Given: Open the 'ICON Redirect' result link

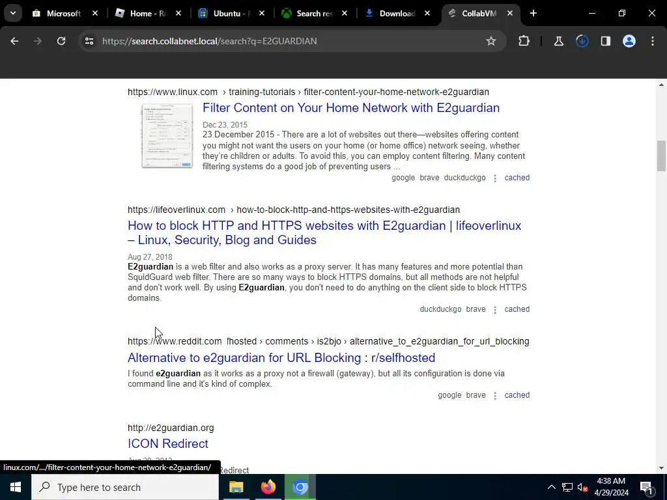Looking at the screenshot, I should [x=167, y=443].
